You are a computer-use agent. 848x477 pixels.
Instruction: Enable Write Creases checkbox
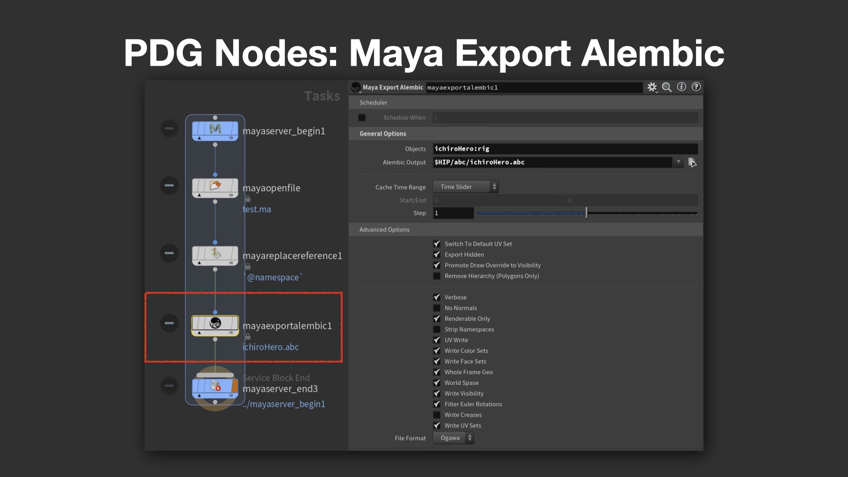click(x=437, y=415)
